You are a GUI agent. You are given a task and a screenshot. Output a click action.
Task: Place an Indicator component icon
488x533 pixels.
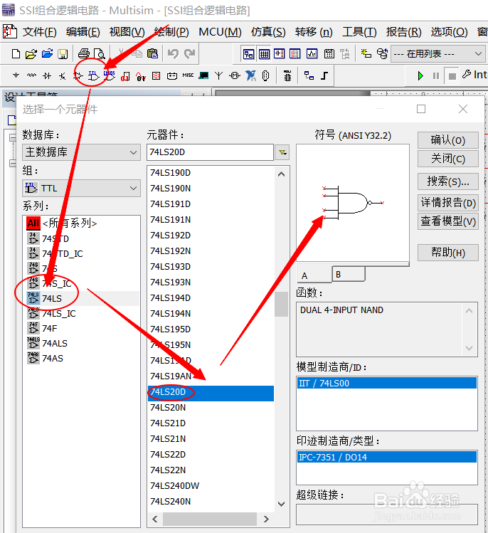tap(157, 75)
